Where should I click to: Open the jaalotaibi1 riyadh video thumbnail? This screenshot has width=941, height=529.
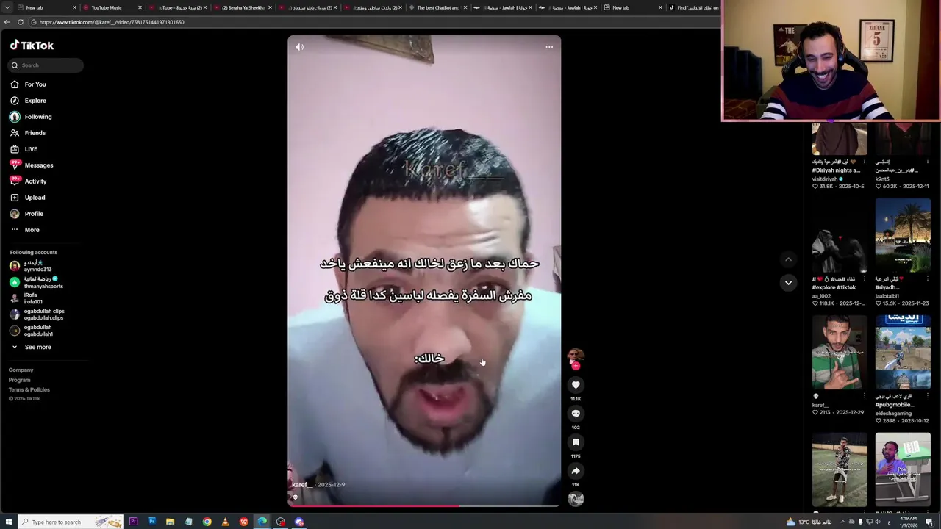point(903,236)
